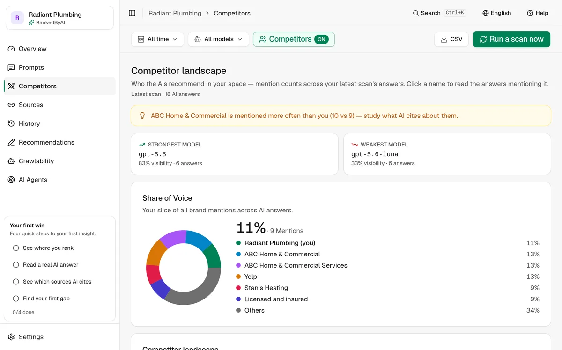This screenshot has height=350, width=562.
Task: Open Crawlability in sidebar
Action: (x=59, y=161)
